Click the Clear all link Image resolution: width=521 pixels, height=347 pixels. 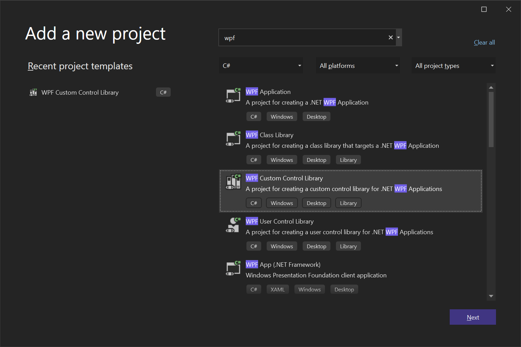(484, 43)
